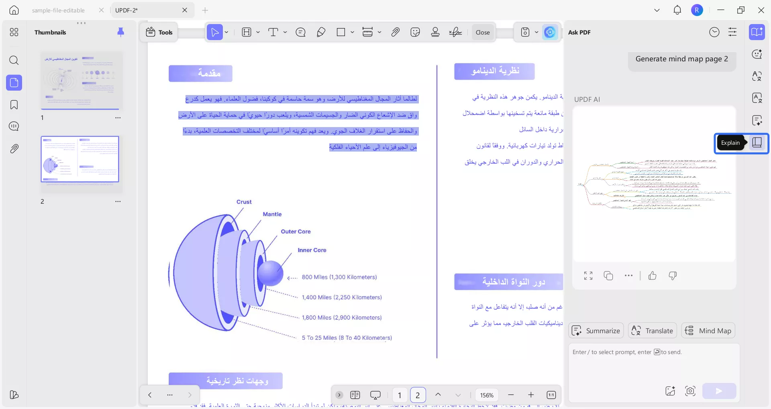Open options menu for thumbnail page 1
The width and height of the screenshot is (771, 409).
118,118
